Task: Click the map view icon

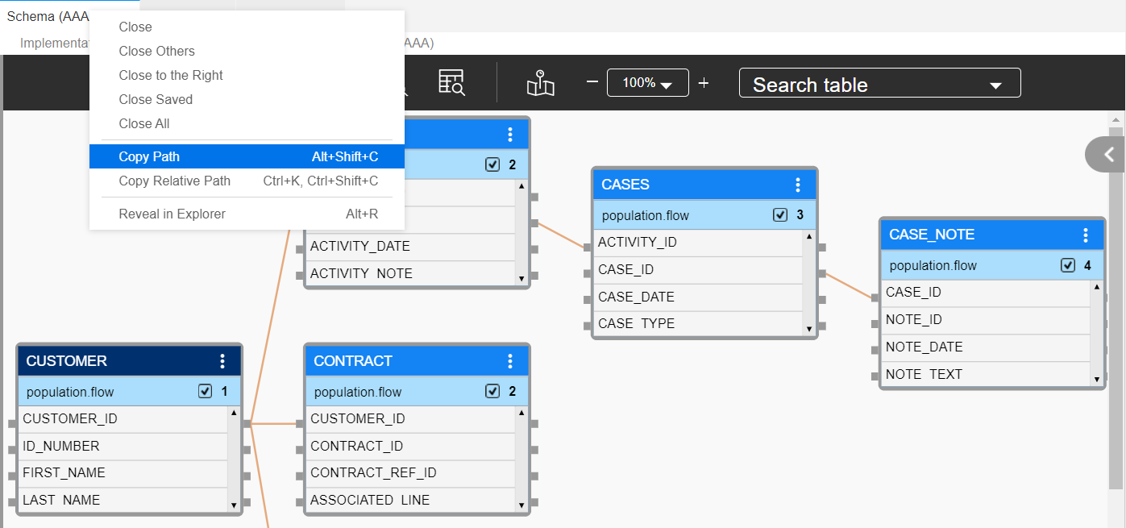Action: 541,83
